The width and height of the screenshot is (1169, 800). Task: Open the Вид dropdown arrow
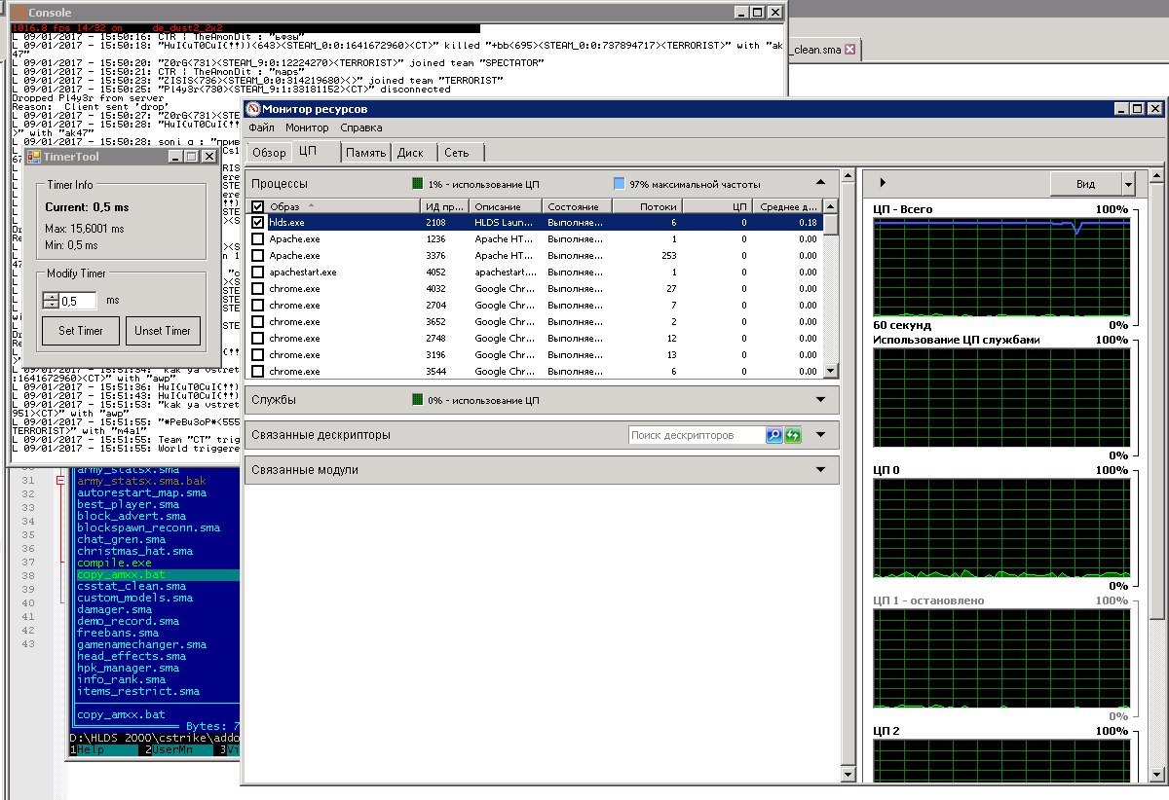click(x=1128, y=184)
